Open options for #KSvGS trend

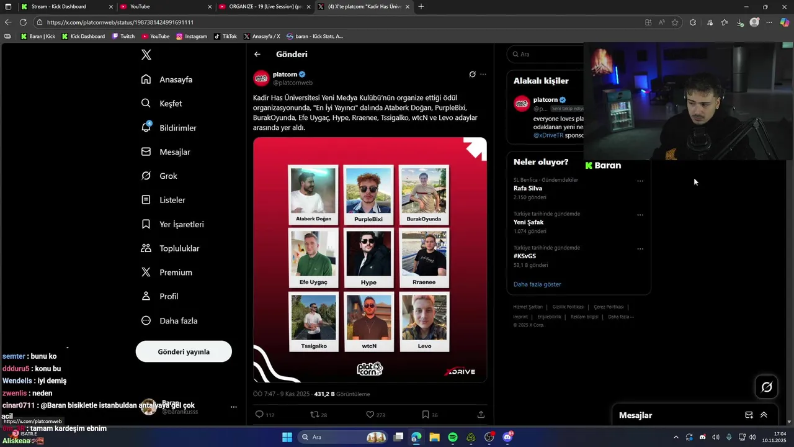point(640,249)
